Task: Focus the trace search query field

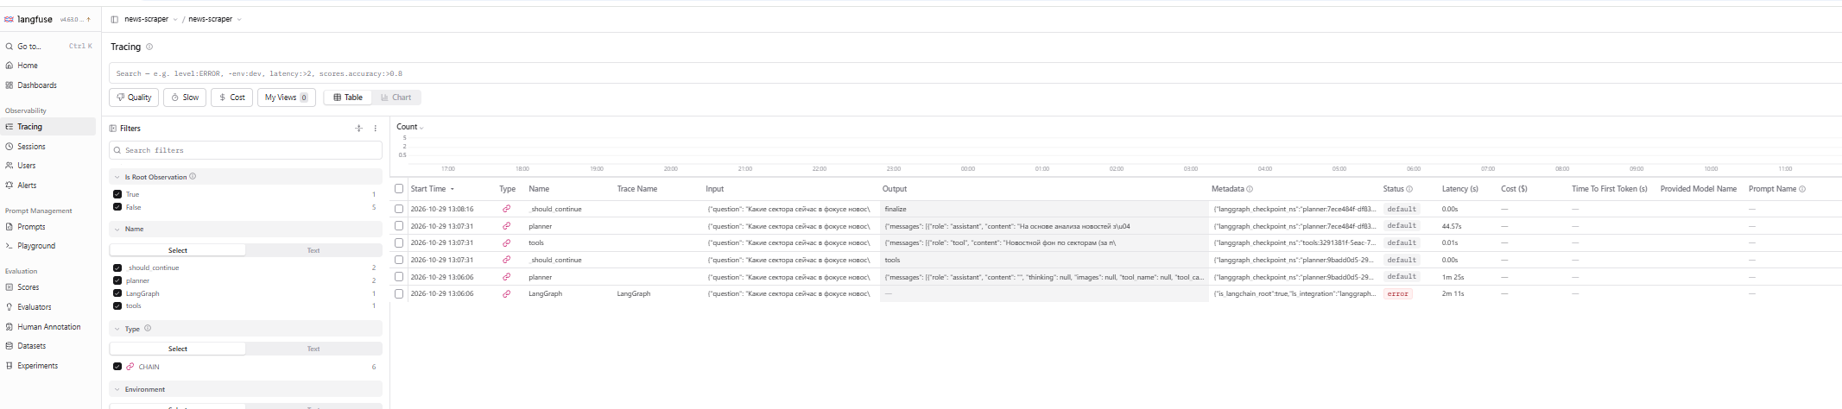Action: [x=975, y=73]
